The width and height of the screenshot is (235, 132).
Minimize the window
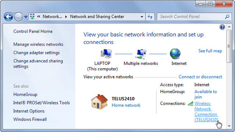point(201,4)
